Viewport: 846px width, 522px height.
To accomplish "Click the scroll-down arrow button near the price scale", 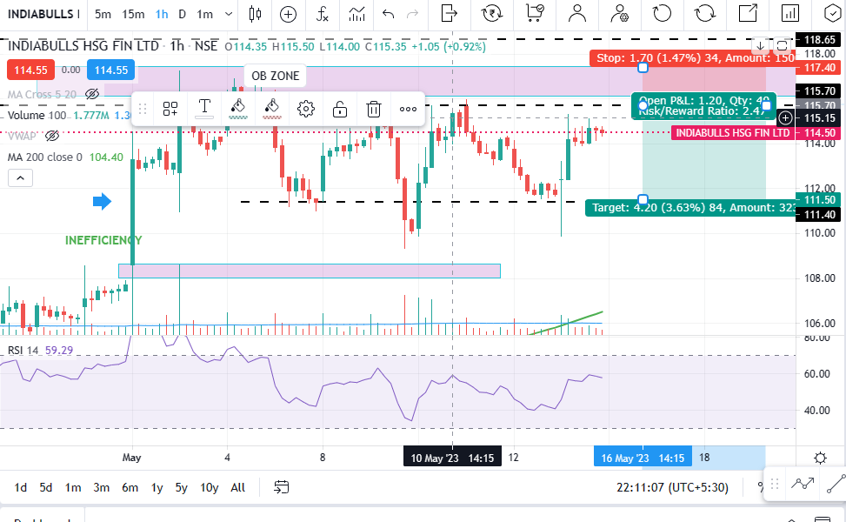I will click(x=760, y=45).
